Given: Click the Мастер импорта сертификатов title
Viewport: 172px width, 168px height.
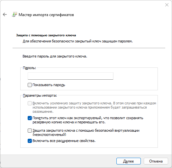Looking at the screenshot, I should click(46, 15).
